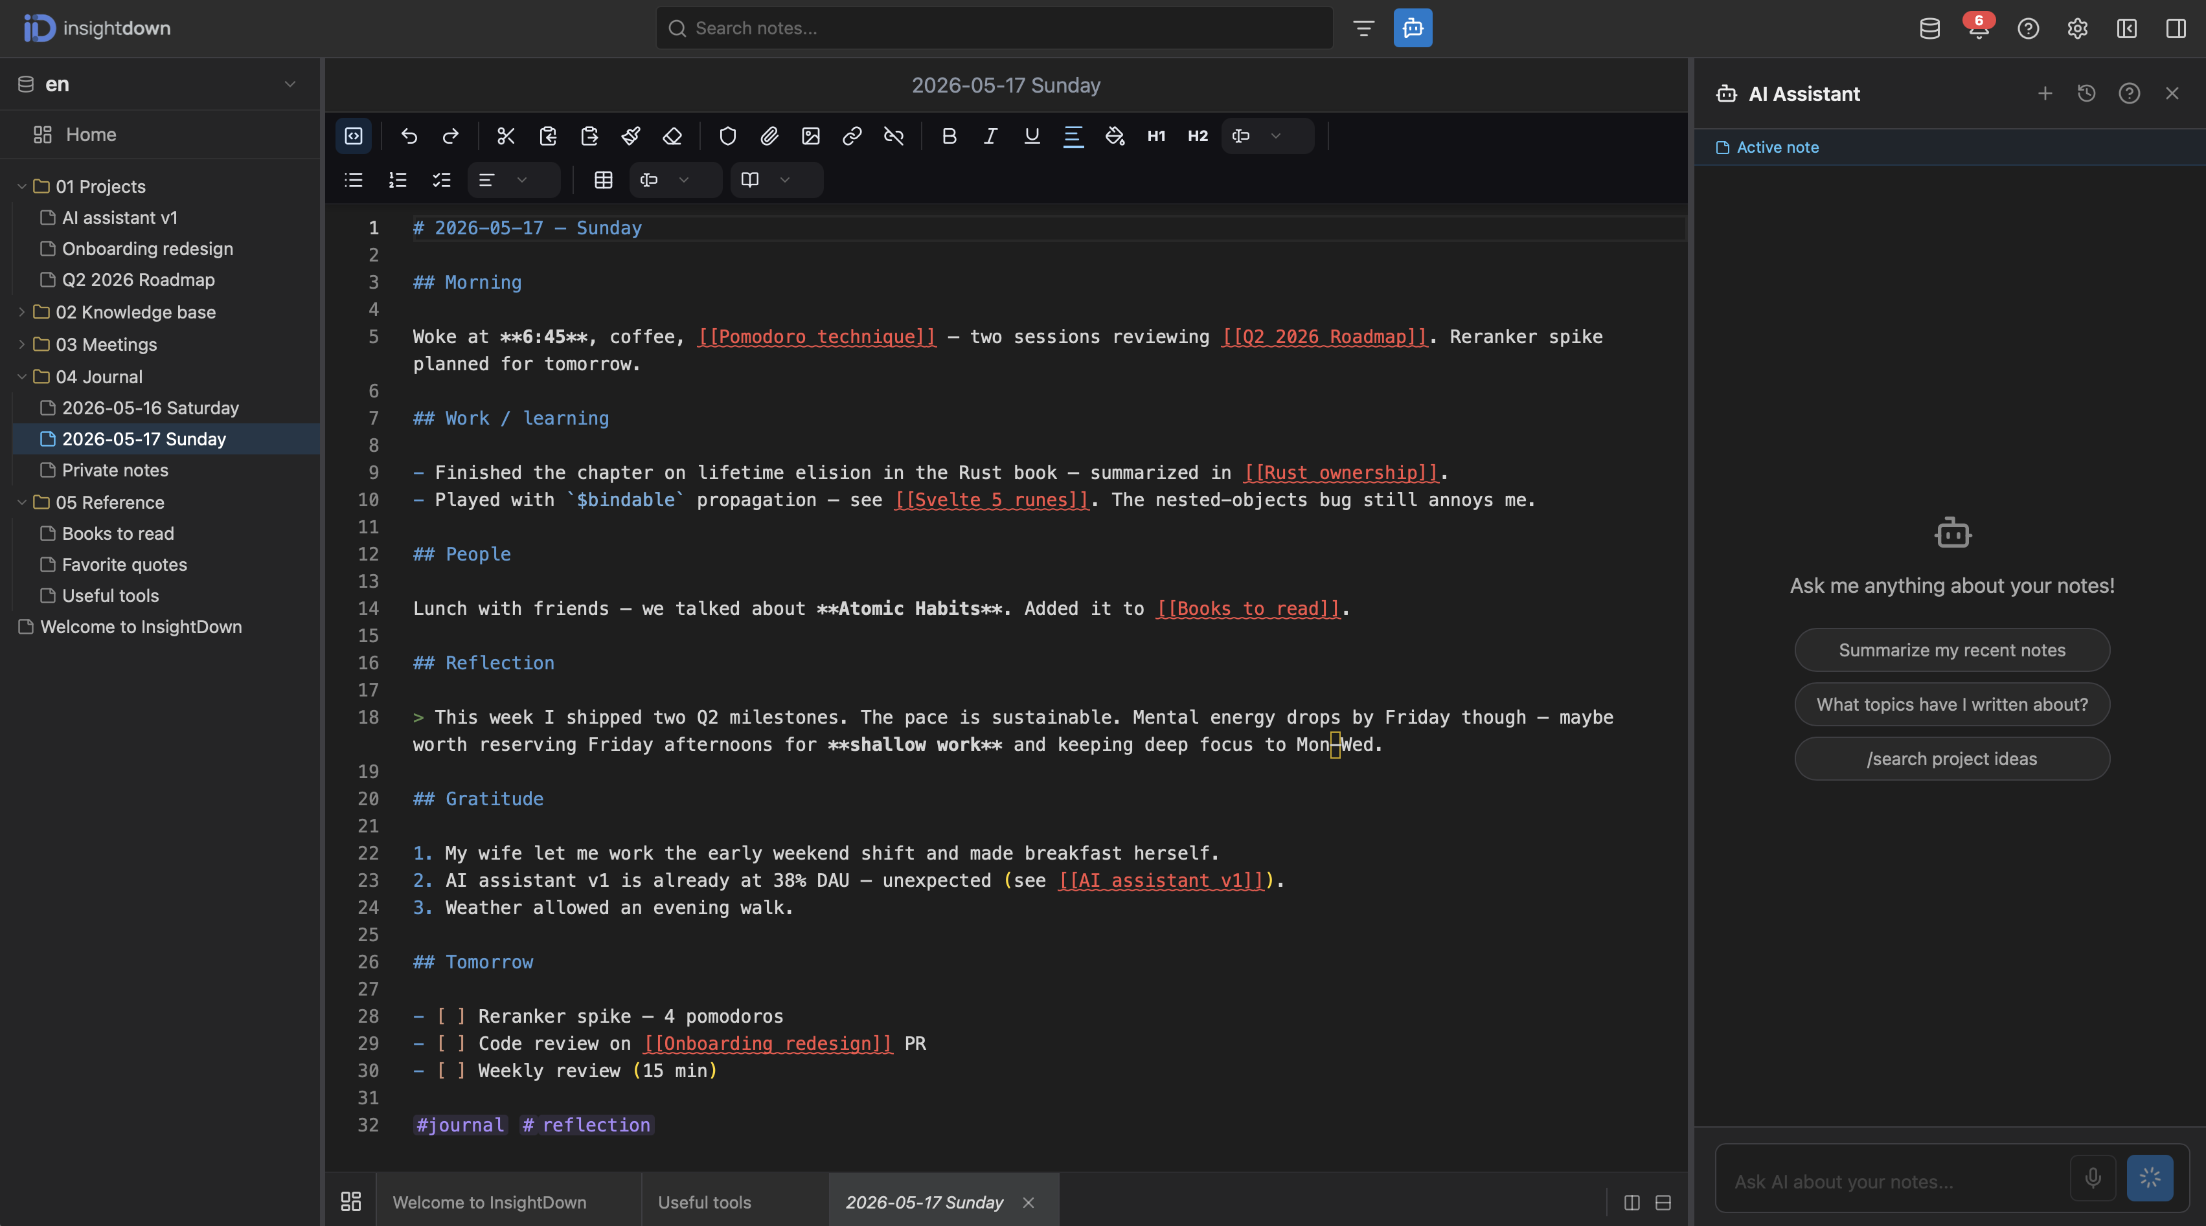2206x1226 pixels.
Task: Open the database icon in header
Action: [1929, 28]
